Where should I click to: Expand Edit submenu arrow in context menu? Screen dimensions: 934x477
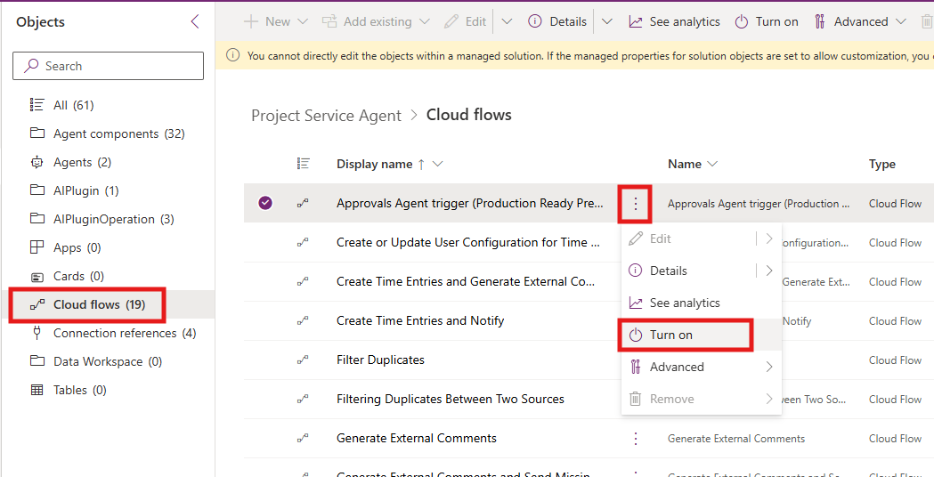tap(768, 238)
